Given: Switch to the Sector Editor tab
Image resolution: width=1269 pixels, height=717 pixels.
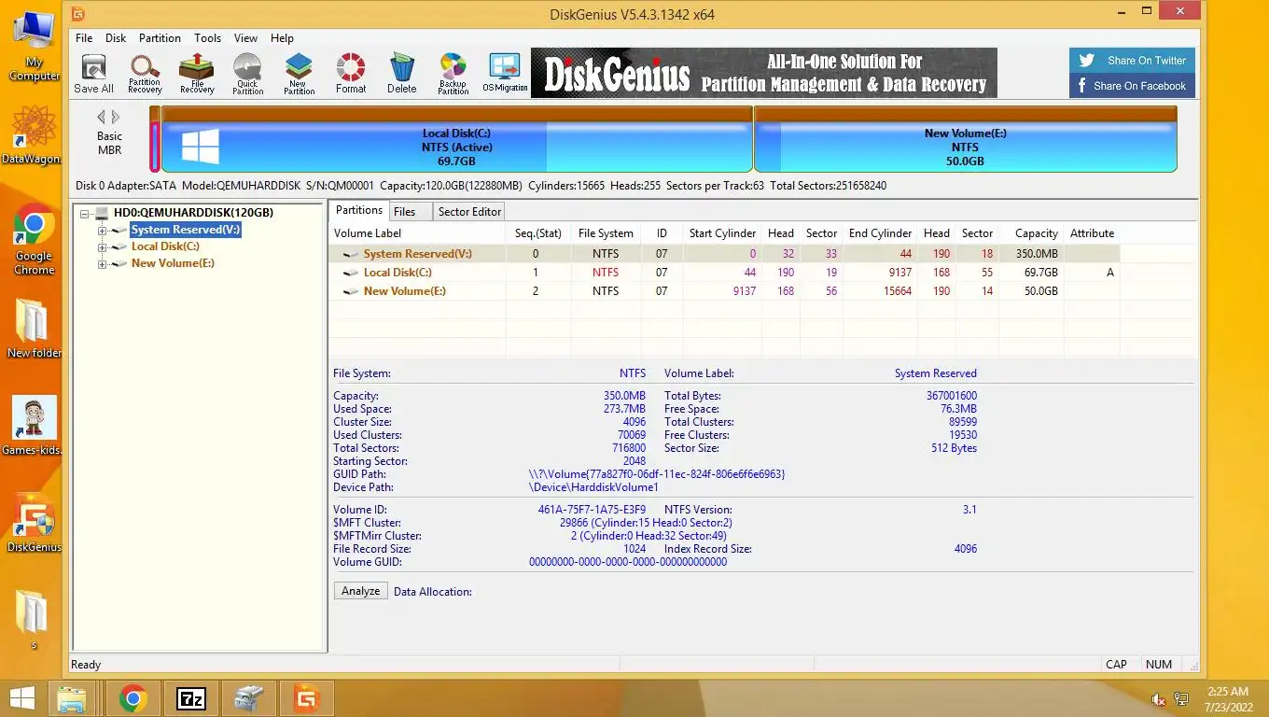Looking at the screenshot, I should coord(469,212).
